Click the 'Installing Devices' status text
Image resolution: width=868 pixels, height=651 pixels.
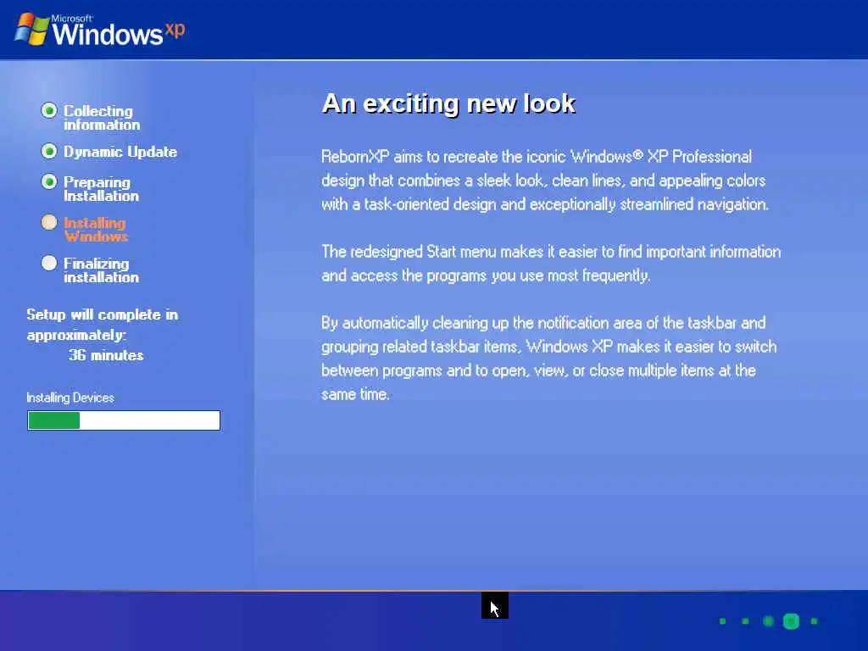[x=70, y=398]
